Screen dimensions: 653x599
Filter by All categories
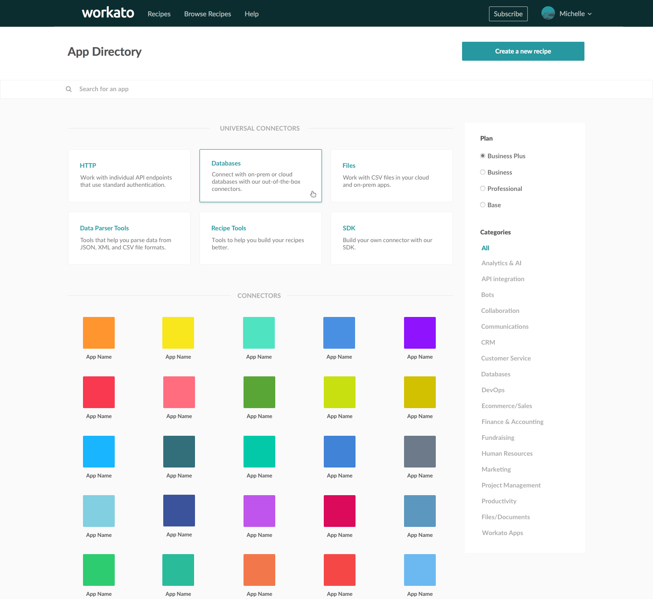(485, 248)
